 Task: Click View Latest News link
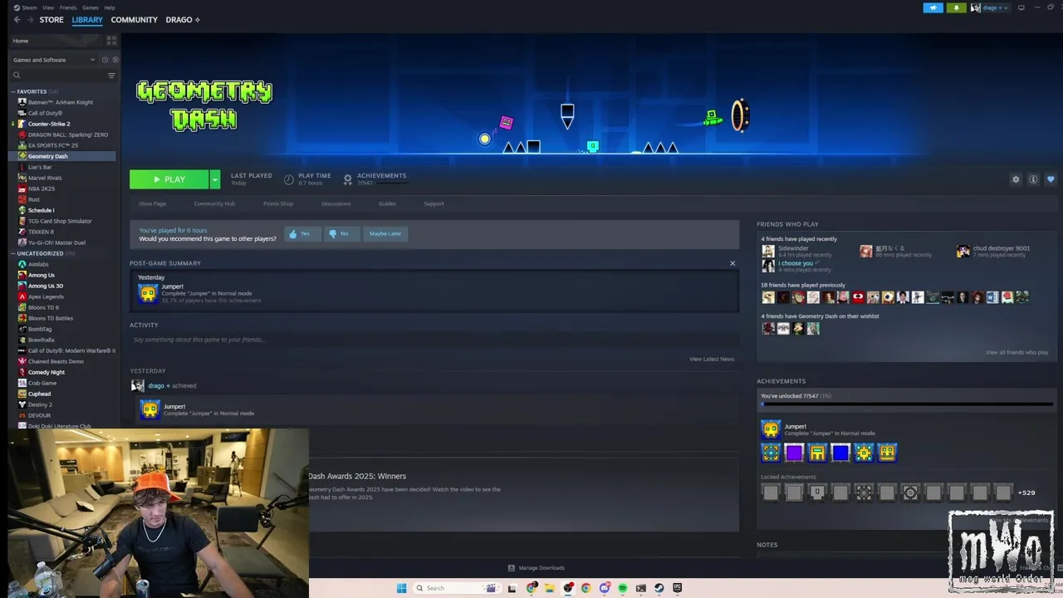[712, 359]
